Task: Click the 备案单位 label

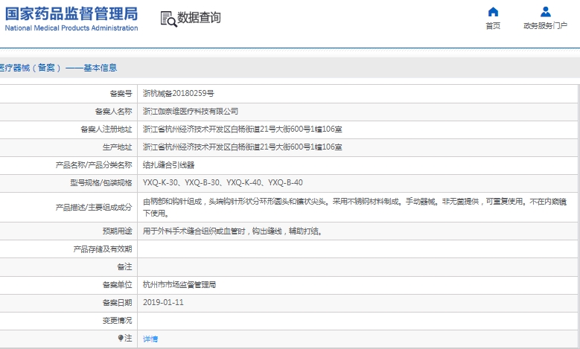Action: click(x=117, y=285)
